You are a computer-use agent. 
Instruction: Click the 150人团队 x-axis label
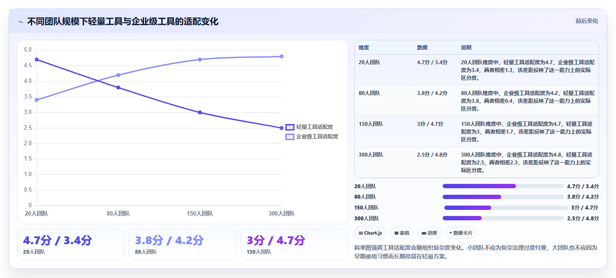(x=200, y=213)
